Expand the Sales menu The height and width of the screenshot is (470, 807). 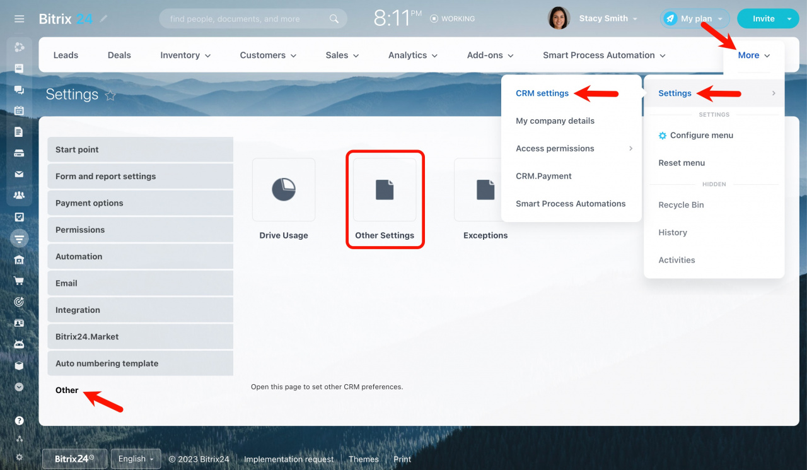342,56
